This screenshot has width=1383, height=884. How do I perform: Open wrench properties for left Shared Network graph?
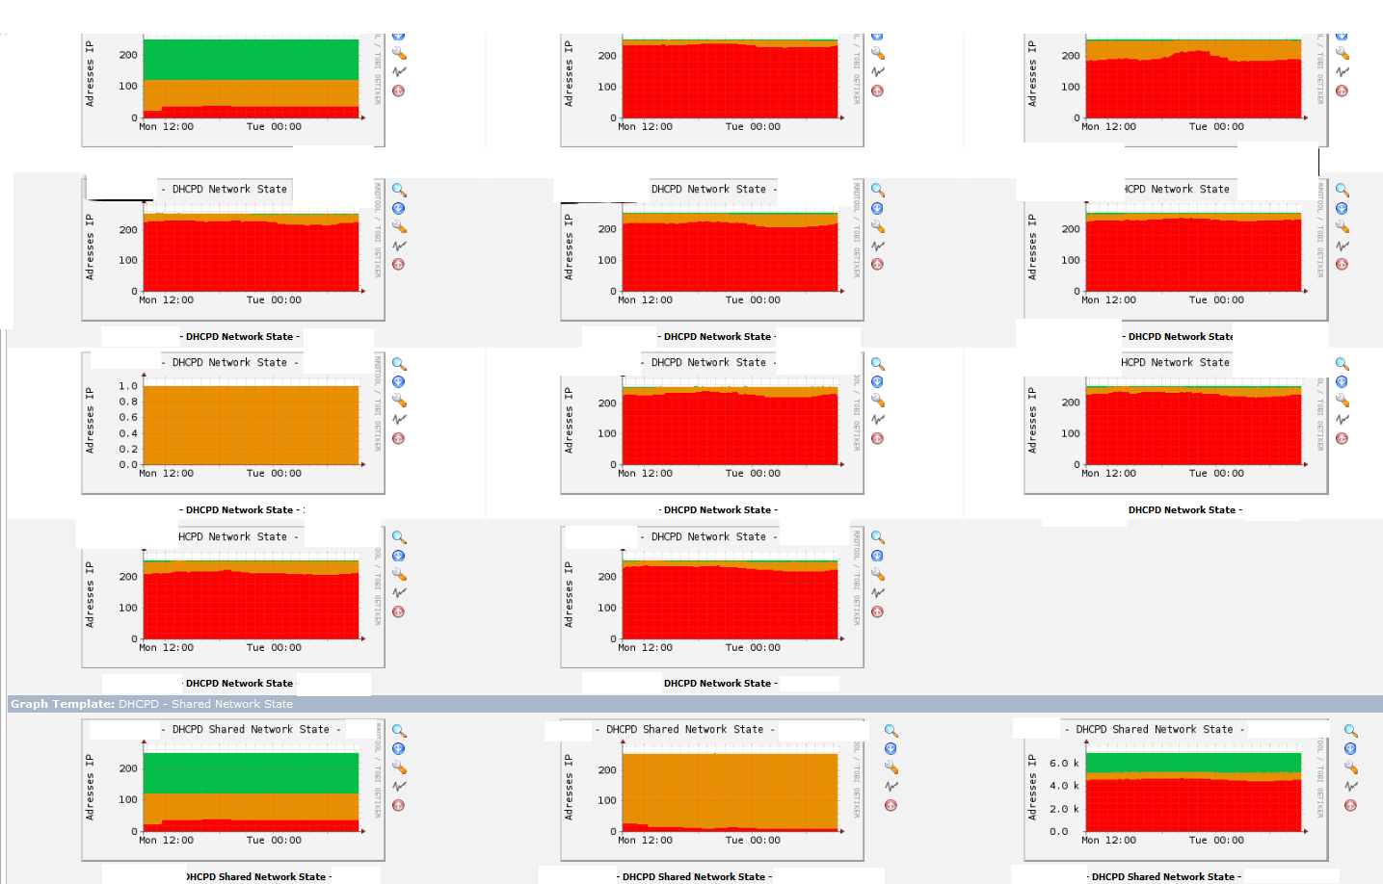[x=399, y=767]
